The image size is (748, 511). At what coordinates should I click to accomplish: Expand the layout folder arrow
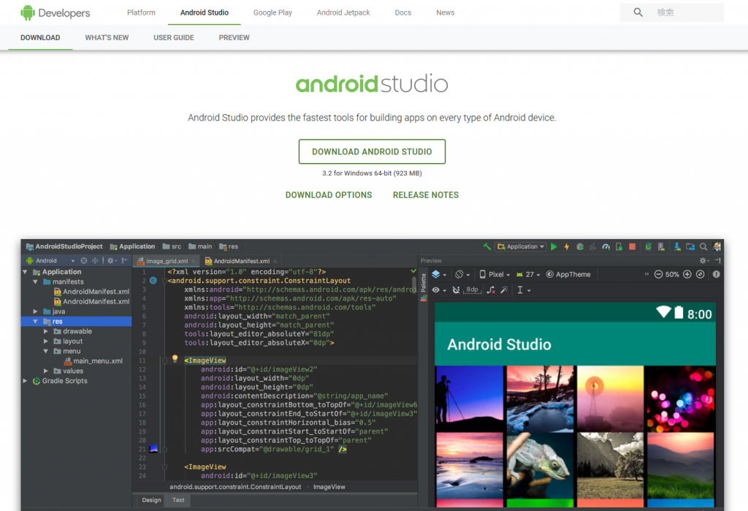pyautogui.click(x=46, y=341)
